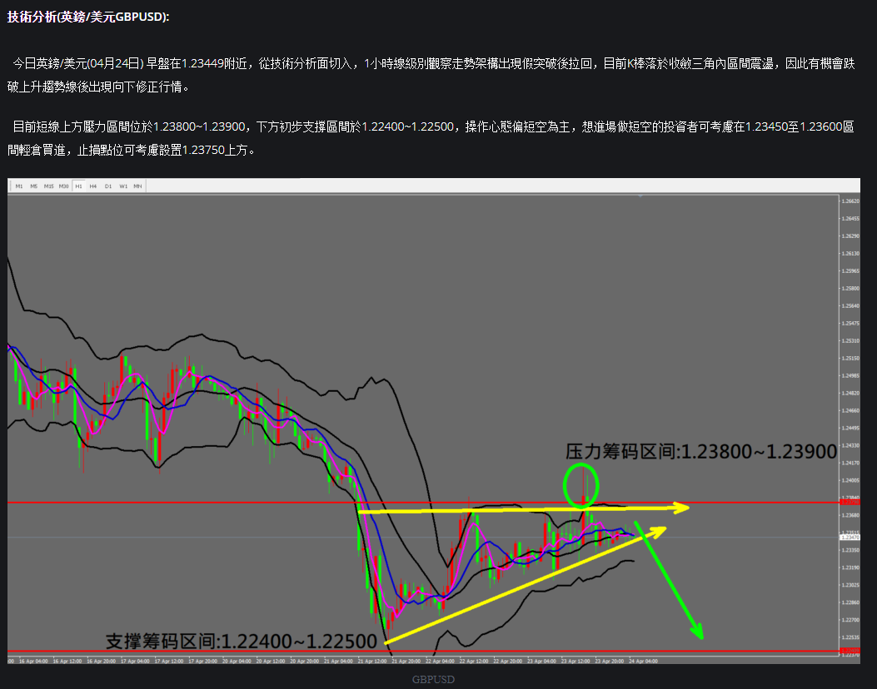
Task: Click the paragraph starting 目前短線上方壓力區間
Action: pyautogui.click(x=431, y=138)
